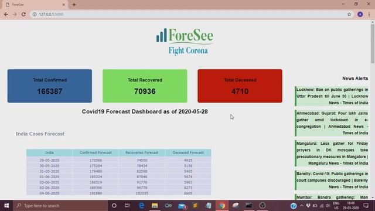
Task: Click confirmed forecast value 191889
Action: [x=96, y=193]
